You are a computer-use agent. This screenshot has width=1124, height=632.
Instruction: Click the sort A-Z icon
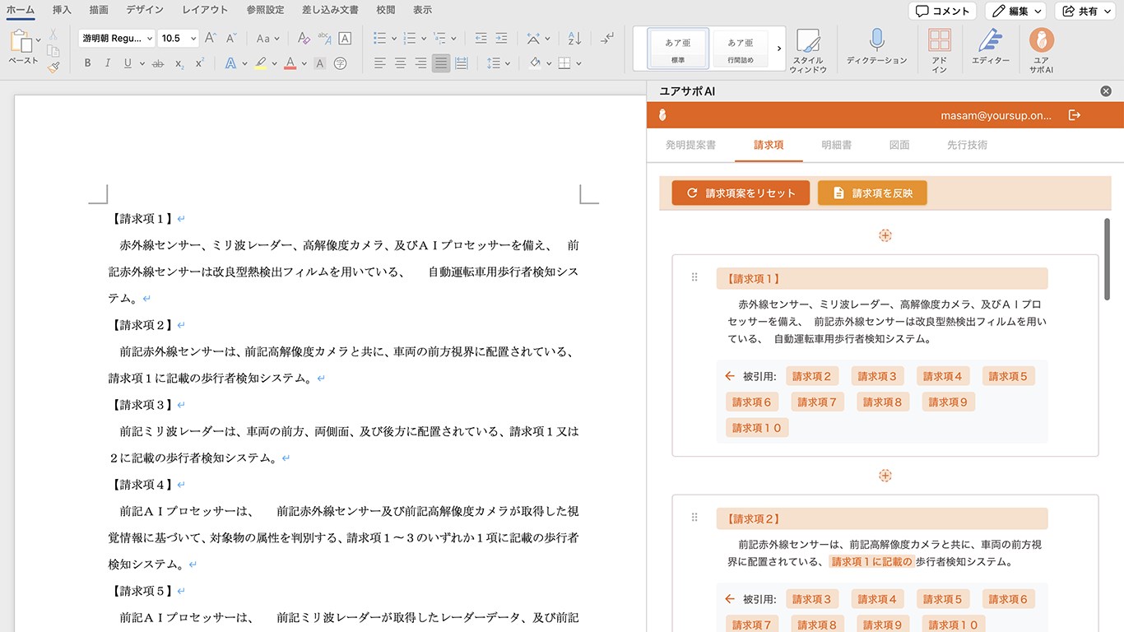[574, 39]
